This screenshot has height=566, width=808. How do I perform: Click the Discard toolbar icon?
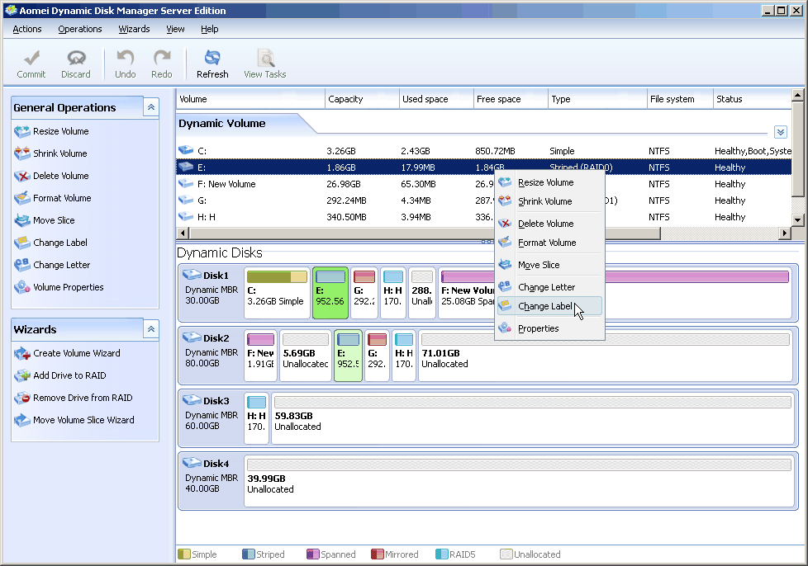(x=76, y=58)
